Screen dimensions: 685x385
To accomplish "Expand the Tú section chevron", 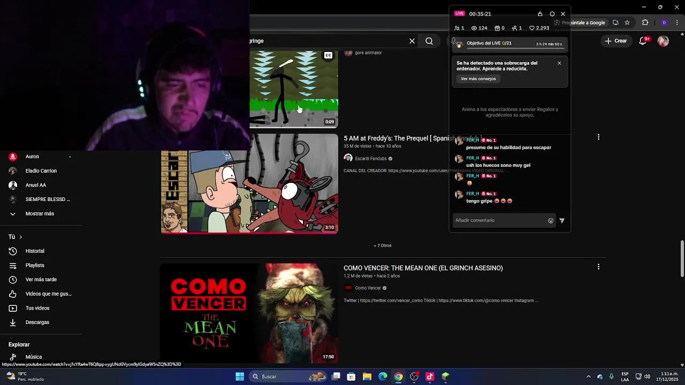I will point(21,237).
